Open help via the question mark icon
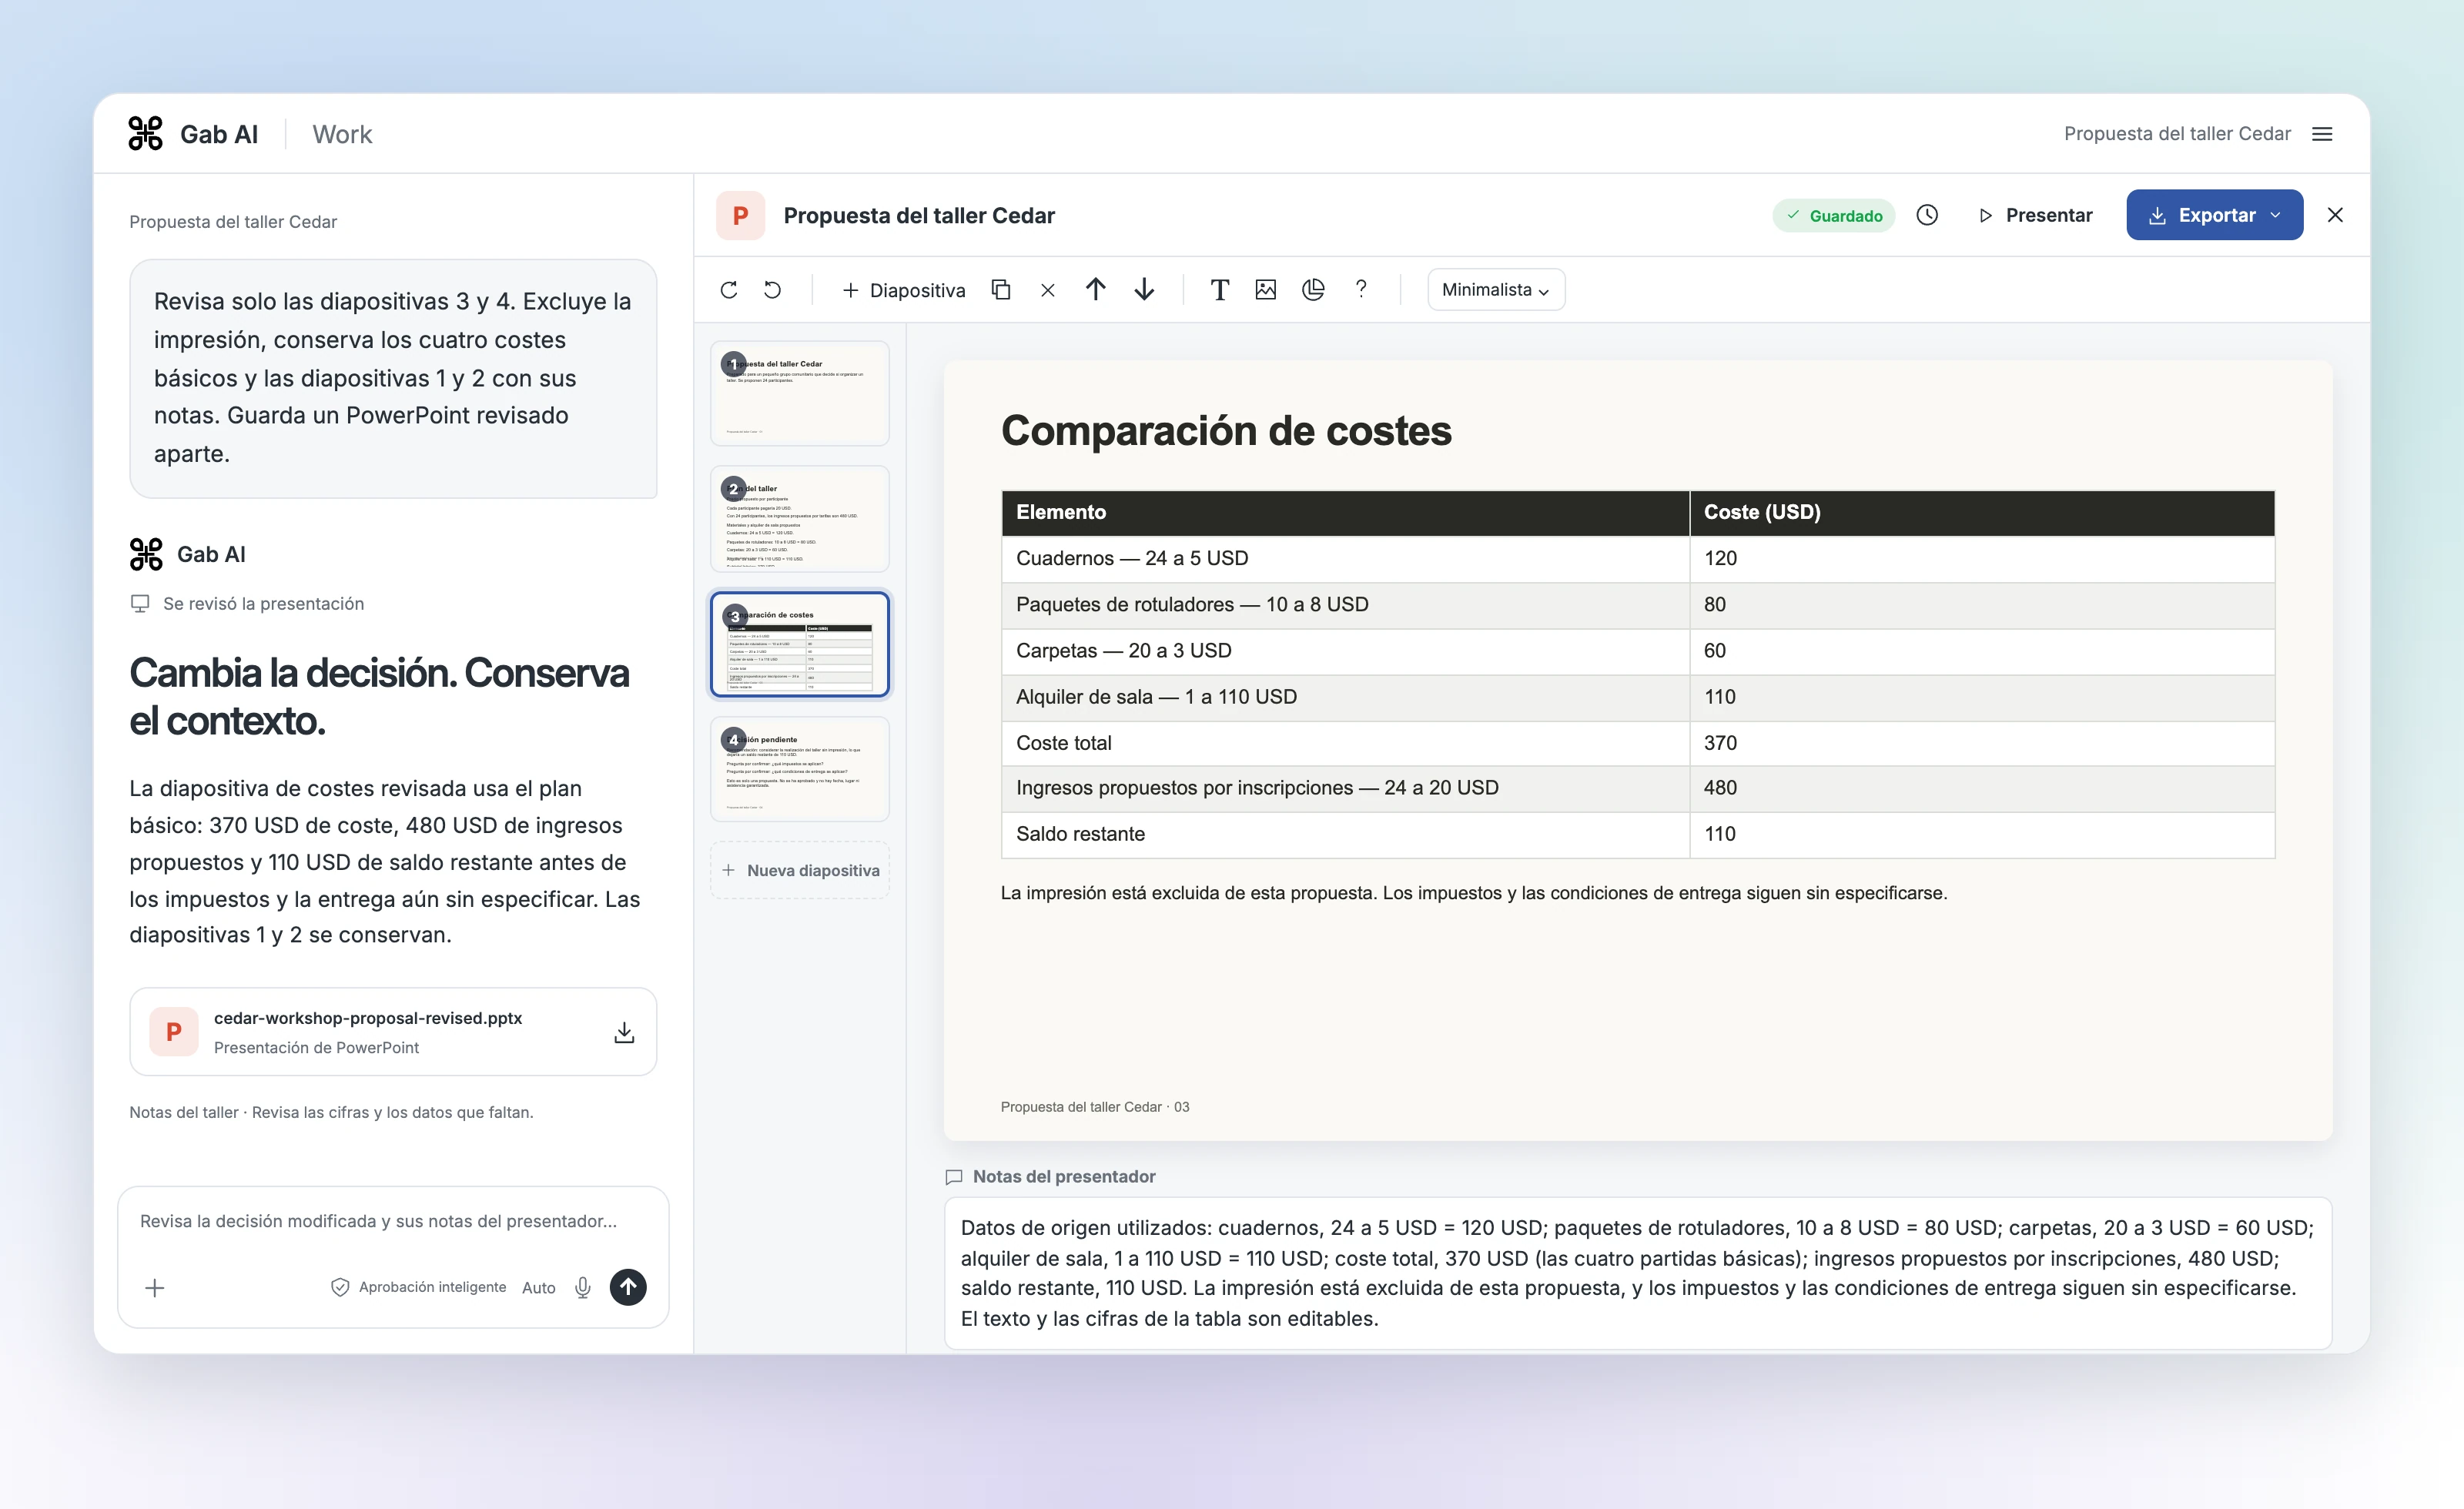 point(1361,290)
